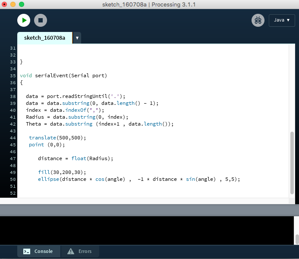This screenshot has height=259, width=299.
Task: Click line number 50 in gutter
Action: point(13,179)
